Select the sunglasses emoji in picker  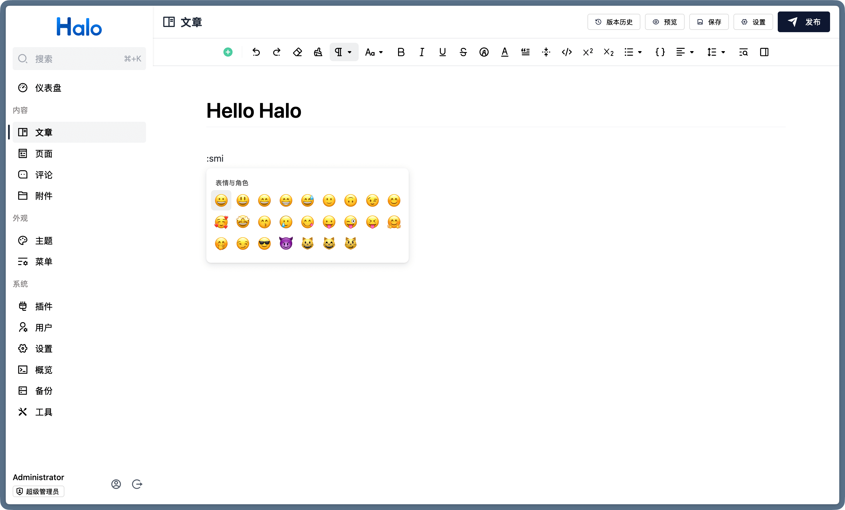pyautogui.click(x=264, y=244)
